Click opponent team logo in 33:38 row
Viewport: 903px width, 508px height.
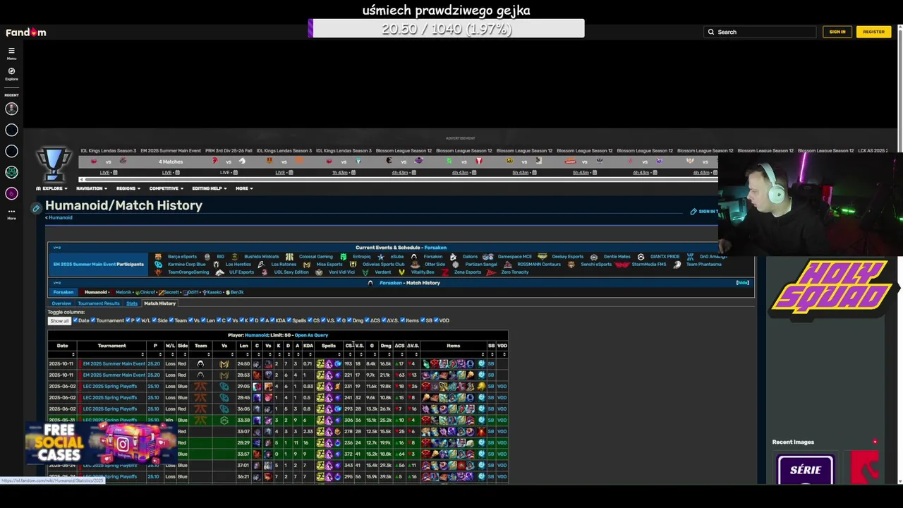[224, 421]
